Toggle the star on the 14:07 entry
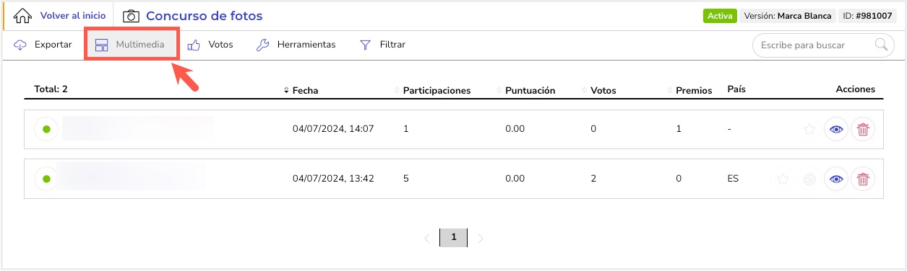 point(810,130)
